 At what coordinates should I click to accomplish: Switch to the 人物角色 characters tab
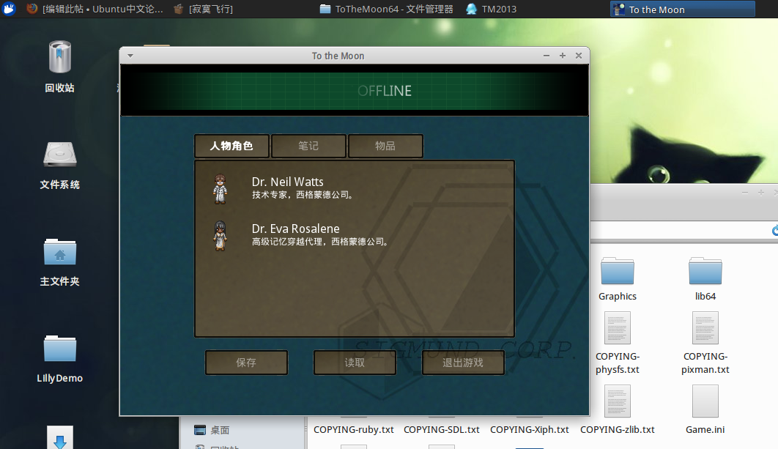point(231,146)
